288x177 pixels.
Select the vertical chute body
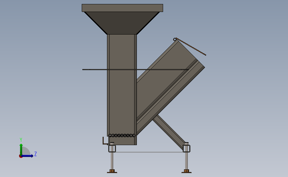122,90
